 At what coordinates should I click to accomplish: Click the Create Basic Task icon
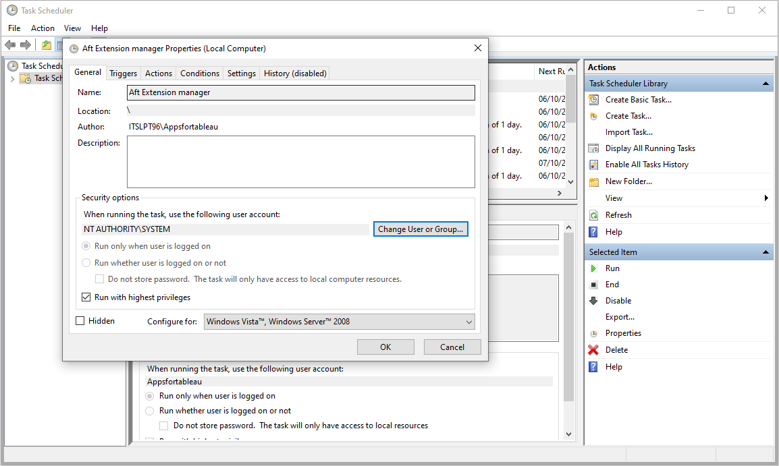pos(593,100)
